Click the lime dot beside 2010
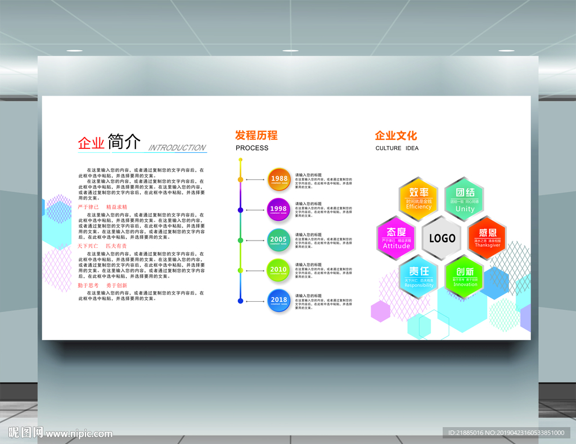The width and height of the screenshot is (576, 444). 240,270
